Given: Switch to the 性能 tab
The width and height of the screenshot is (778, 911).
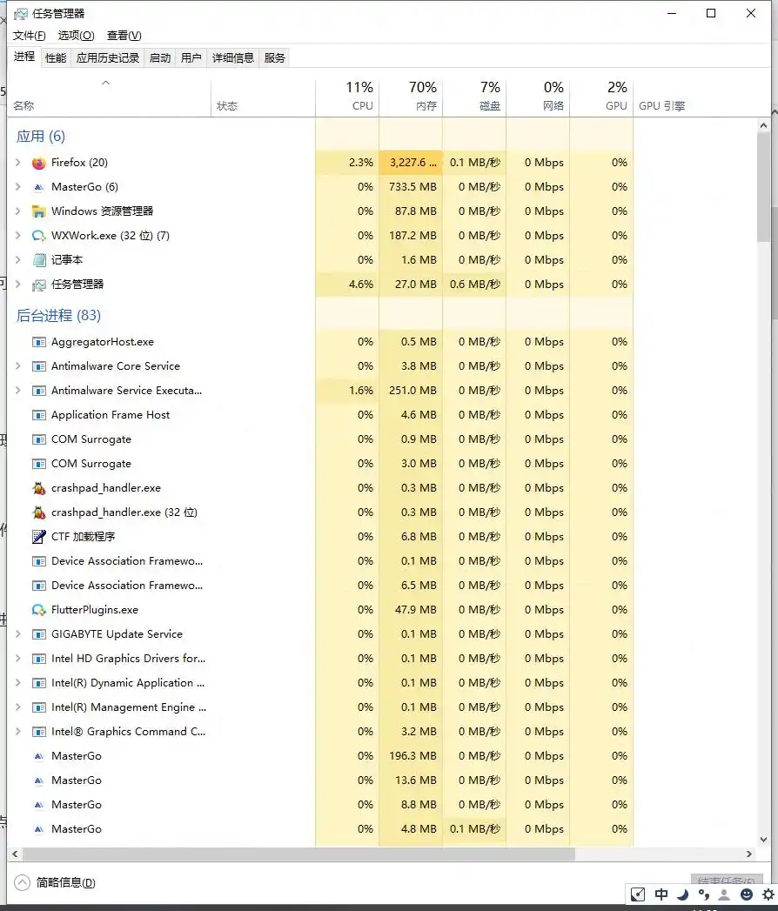Looking at the screenshot, I should (x=56, y=58).
